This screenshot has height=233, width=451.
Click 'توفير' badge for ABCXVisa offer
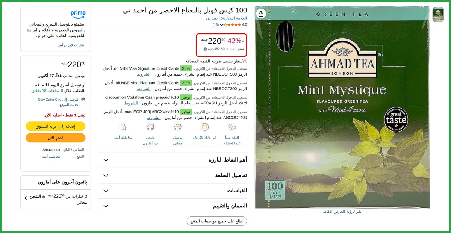pyautogui.click(x=186, y=112)
